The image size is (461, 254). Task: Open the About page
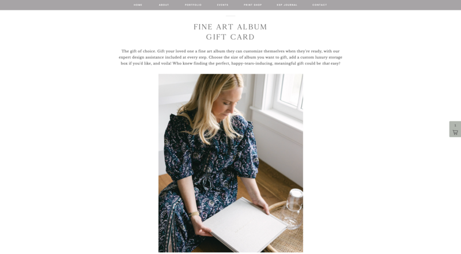164,5
